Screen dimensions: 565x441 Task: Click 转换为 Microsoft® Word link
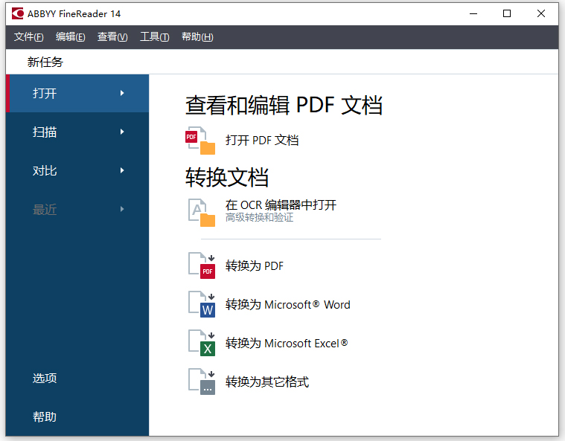point(288,305)
